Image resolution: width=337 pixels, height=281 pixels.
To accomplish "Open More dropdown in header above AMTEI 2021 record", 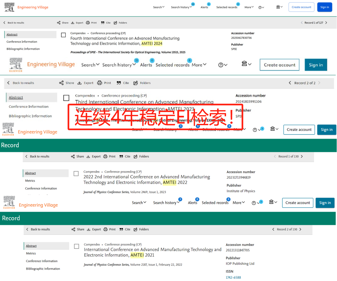I will [239, 203].
